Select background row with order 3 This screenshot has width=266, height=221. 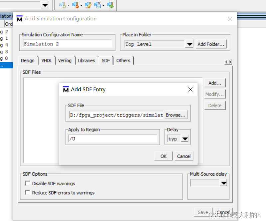pos(6,51)
